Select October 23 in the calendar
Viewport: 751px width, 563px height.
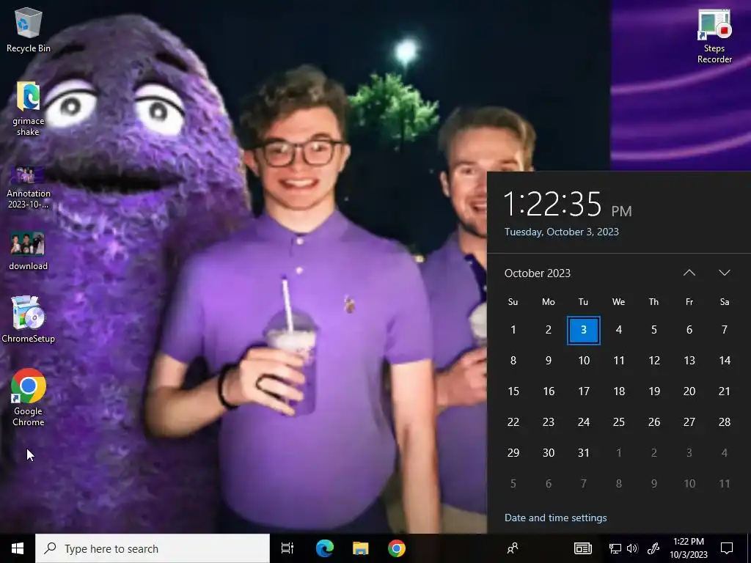[x=549, y=422]
